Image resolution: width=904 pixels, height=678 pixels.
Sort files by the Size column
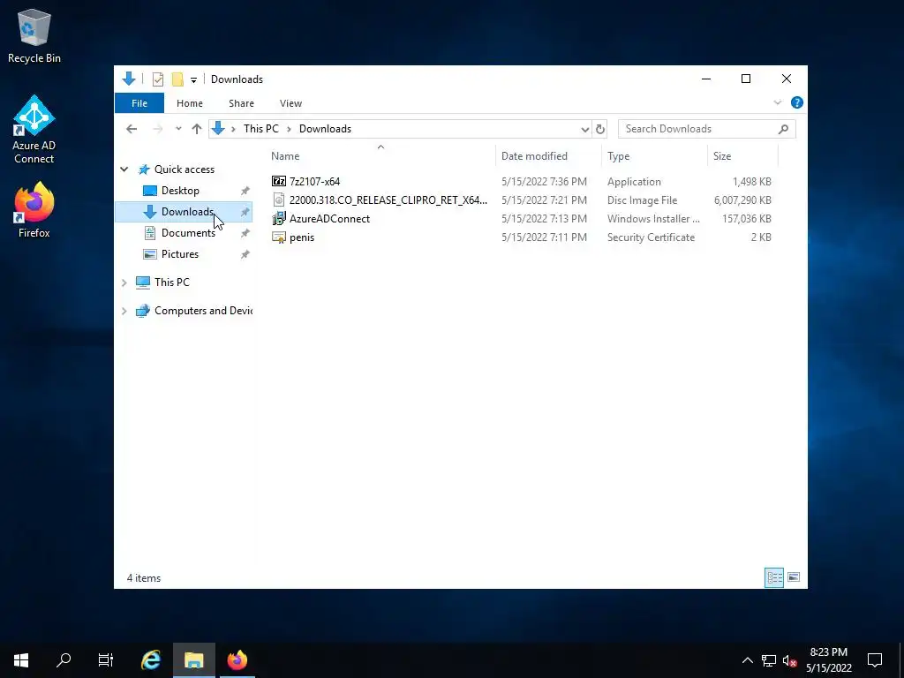(x=742, y=156)
